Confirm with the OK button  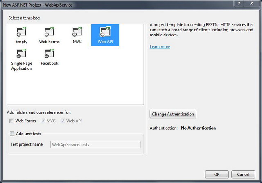(x=217, y=174)
